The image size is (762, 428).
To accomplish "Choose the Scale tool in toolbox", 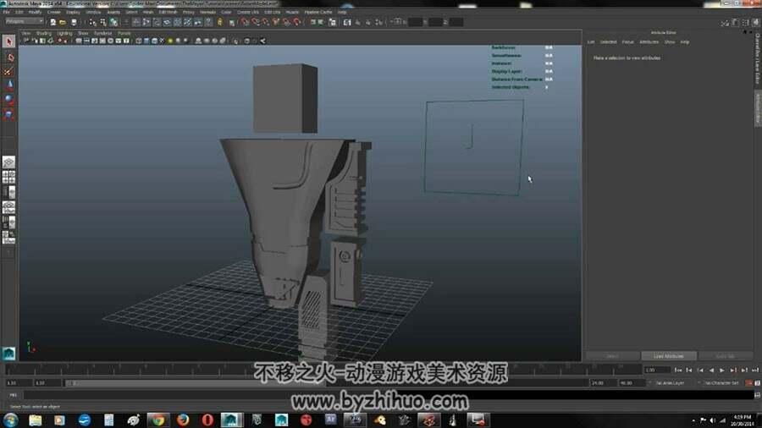I will click(x=8, y=114).
